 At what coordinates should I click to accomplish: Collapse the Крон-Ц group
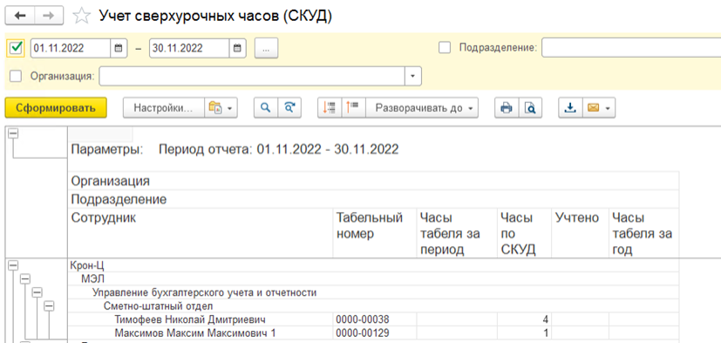tap(13, 265)
